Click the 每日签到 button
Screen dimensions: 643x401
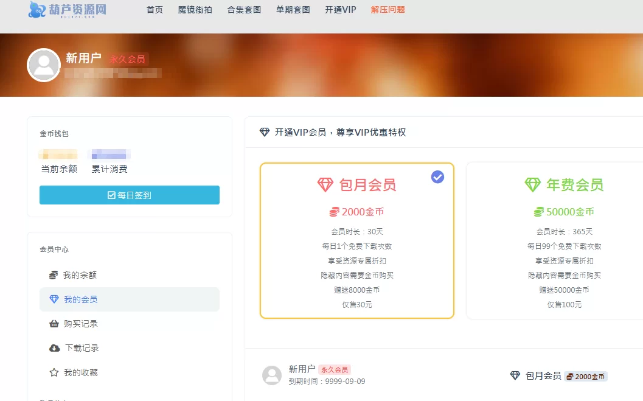click(x=129, y=195)
